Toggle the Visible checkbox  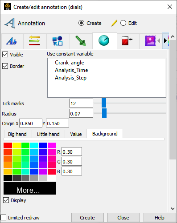[x=5, y=55]
